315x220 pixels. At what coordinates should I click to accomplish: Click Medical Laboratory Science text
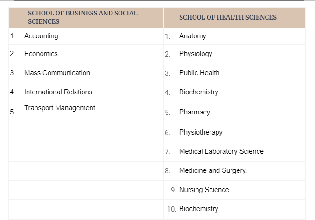221,151
